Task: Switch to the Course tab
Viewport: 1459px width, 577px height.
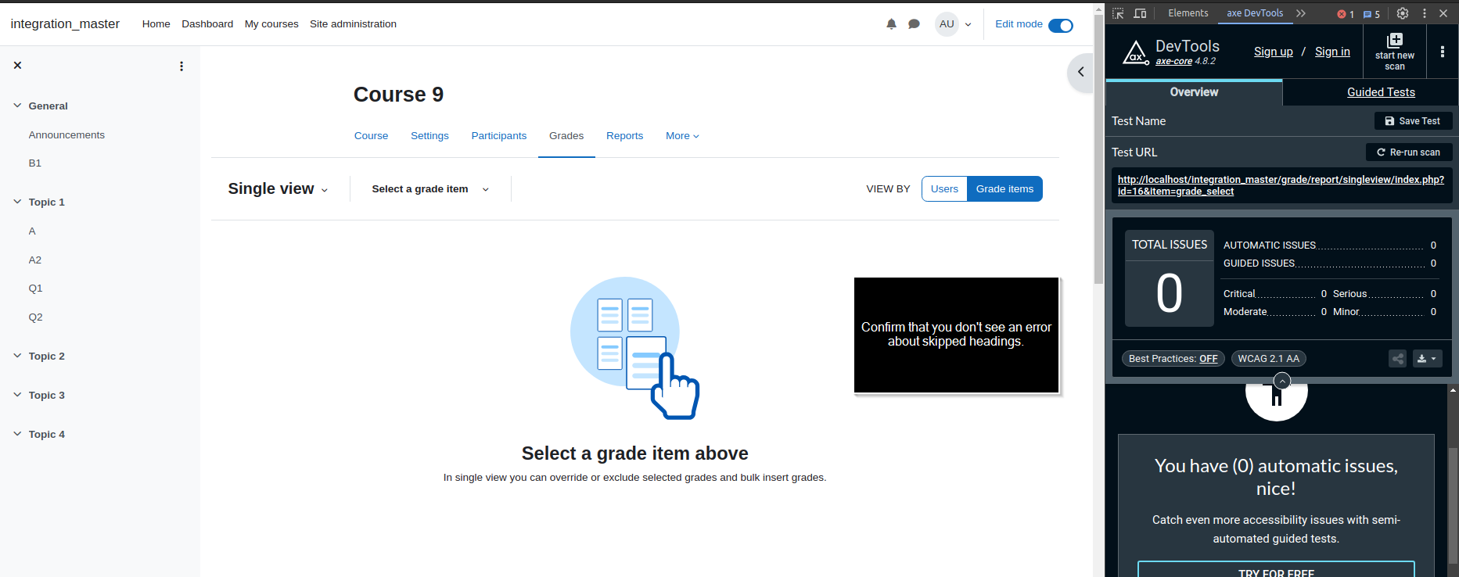Action: pyautogui.click(x=371, y=136)
